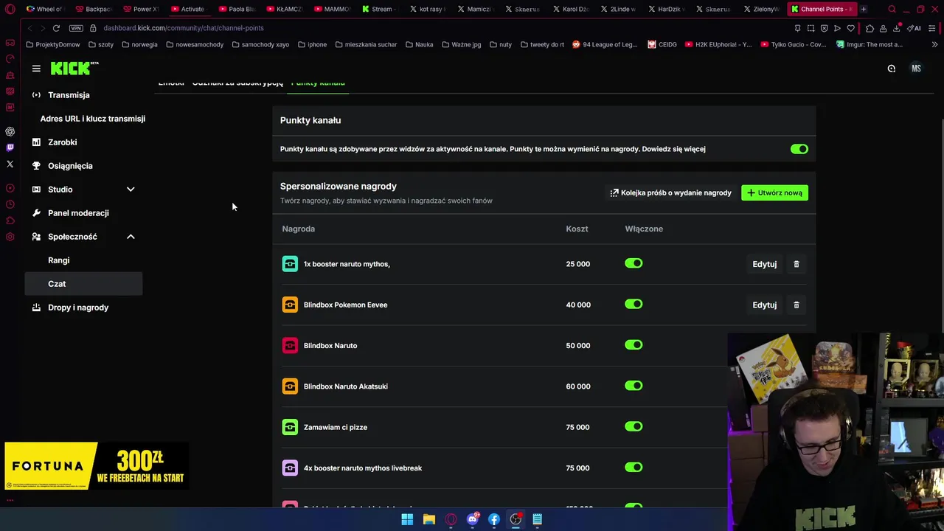Open browser downloads icon

[x=897, y=28]
